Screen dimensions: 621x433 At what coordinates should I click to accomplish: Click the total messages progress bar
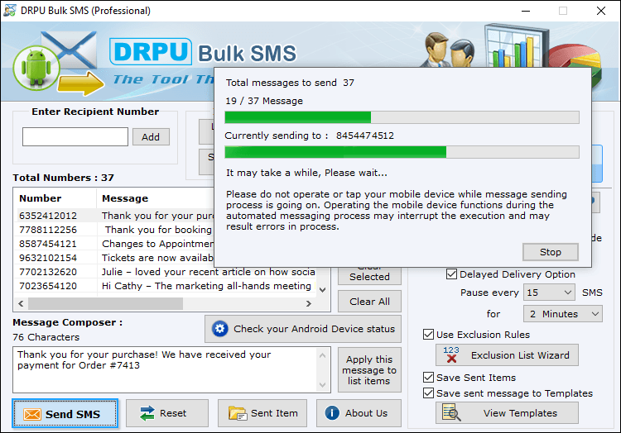coord(402,117)
